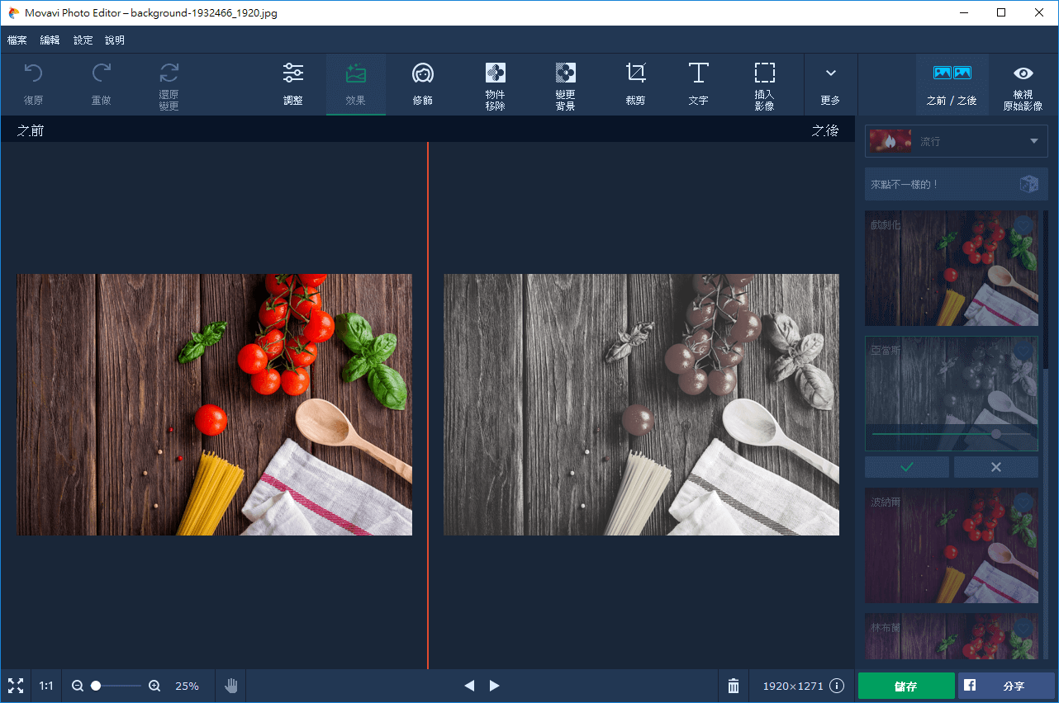Favorite the 戲劇化 effect with heart icon
Image resolution: width=1059 pixels, height=703 pixels.
point(1023,225)
